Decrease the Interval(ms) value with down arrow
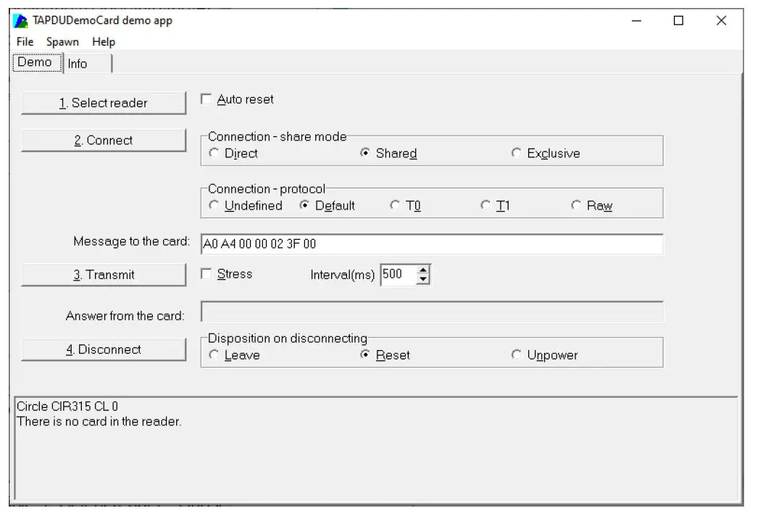 [x=424, y=279]
